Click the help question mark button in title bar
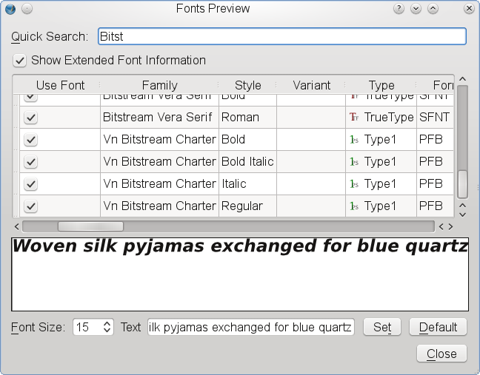The width and height of the screenshot is (480, 375). click(399, 9)
